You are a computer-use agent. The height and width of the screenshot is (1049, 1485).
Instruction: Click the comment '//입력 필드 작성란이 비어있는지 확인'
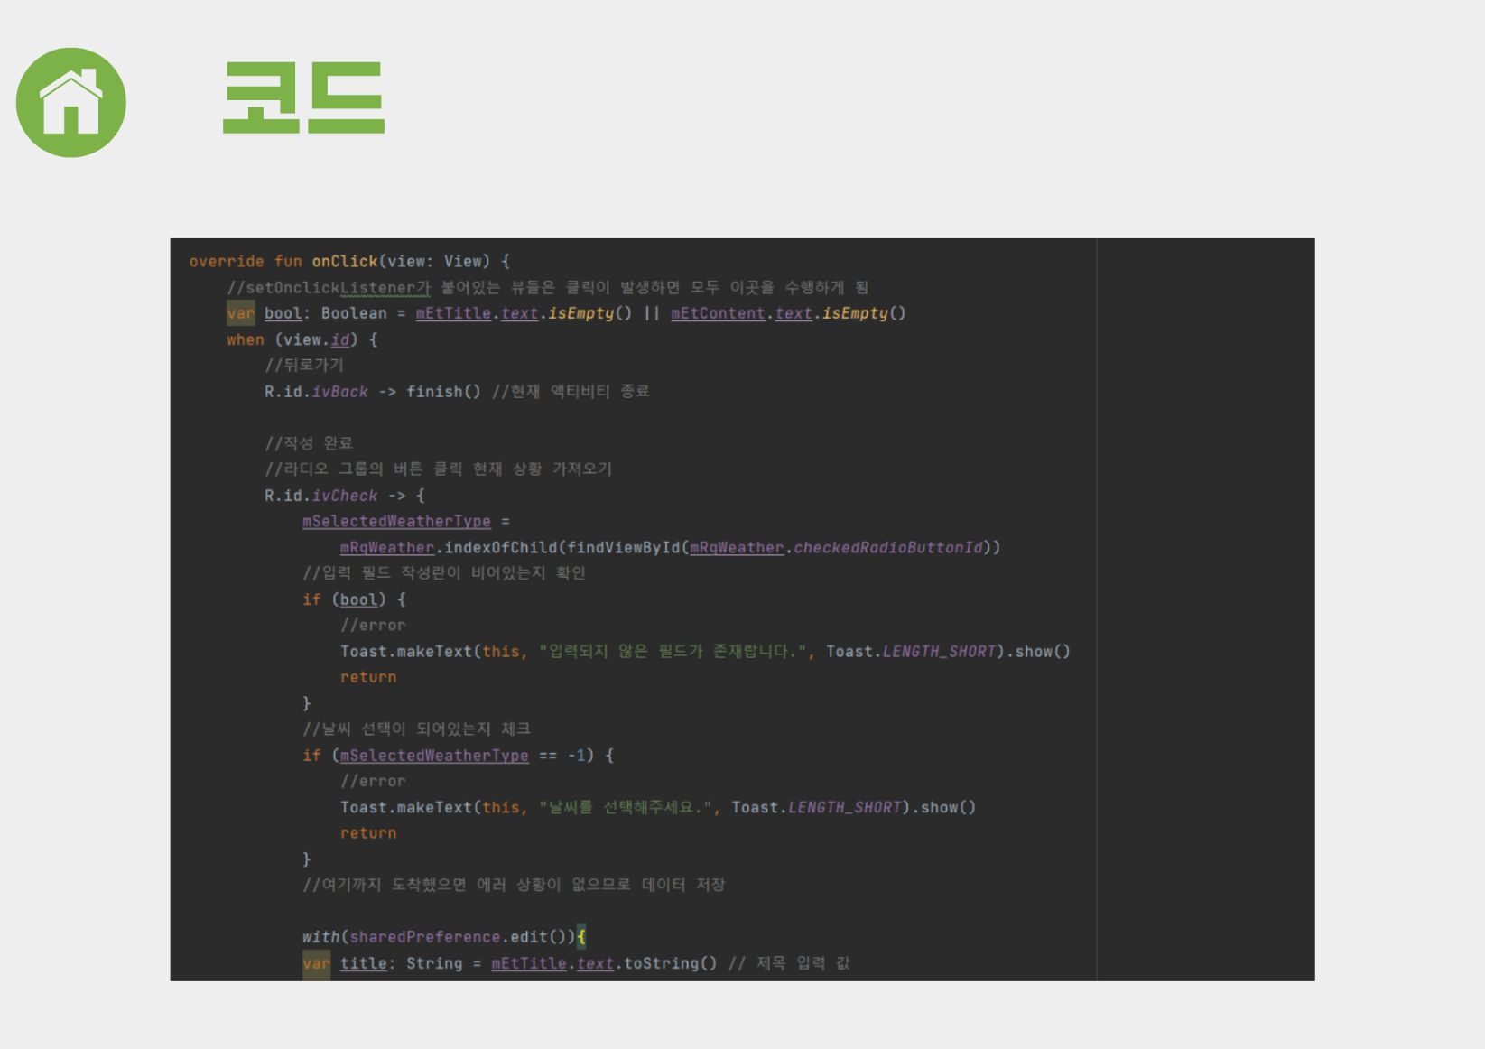point(444,573)
